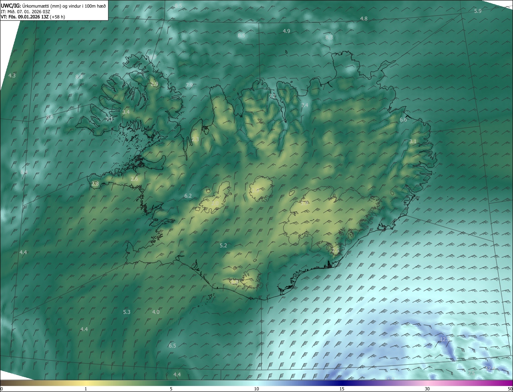The image size is (513, 392).
Task: Click the 2.0 value label on the glacier
Action: pos(215,204)
